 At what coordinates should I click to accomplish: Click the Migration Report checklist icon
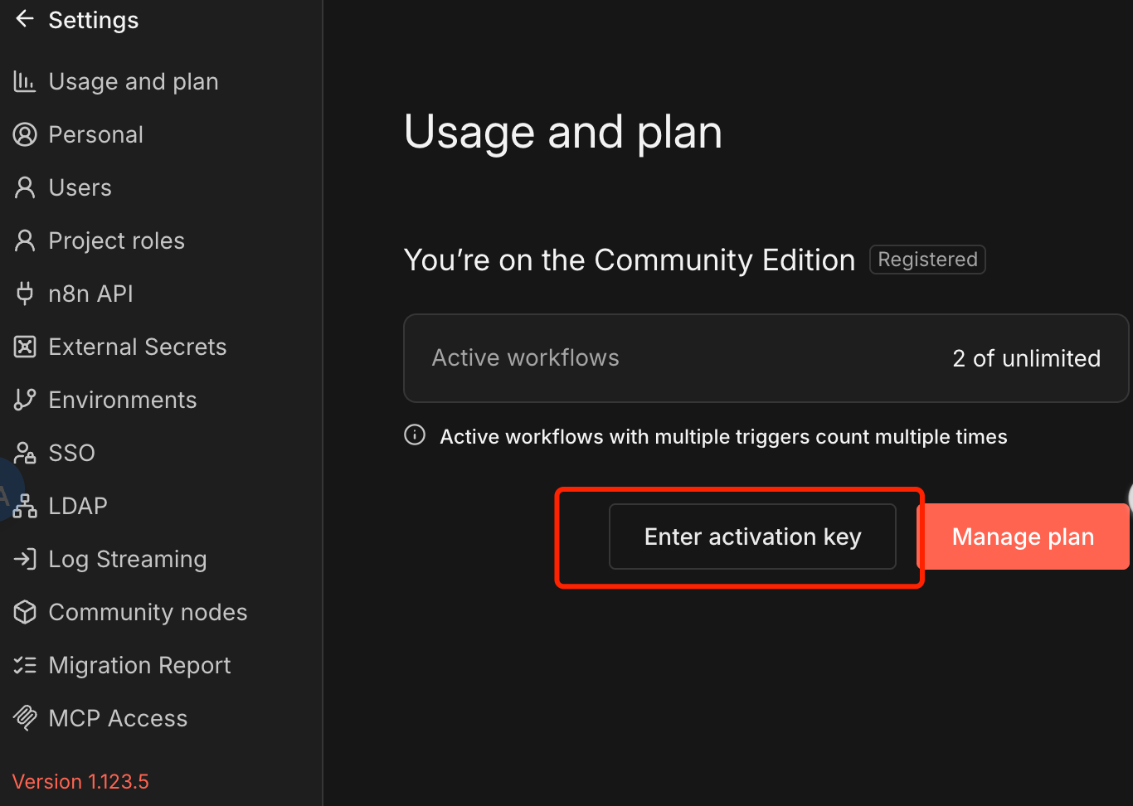[x=25, y=665]
